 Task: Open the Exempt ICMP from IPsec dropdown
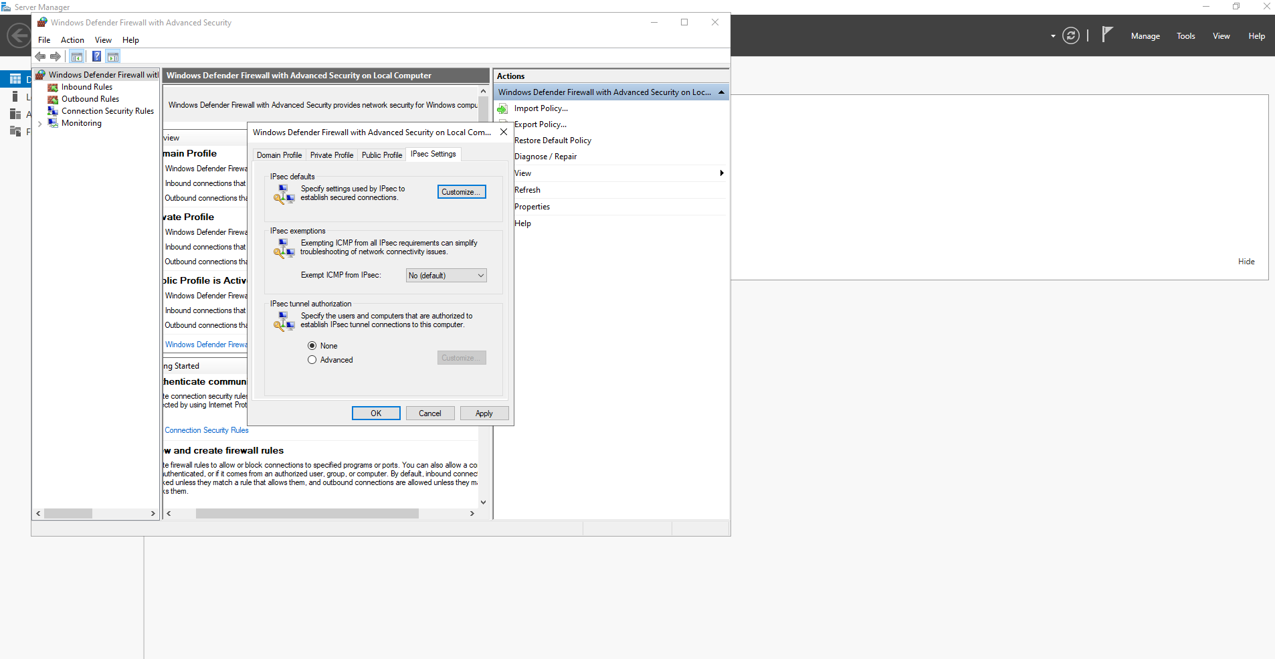(x=446, y=276)
